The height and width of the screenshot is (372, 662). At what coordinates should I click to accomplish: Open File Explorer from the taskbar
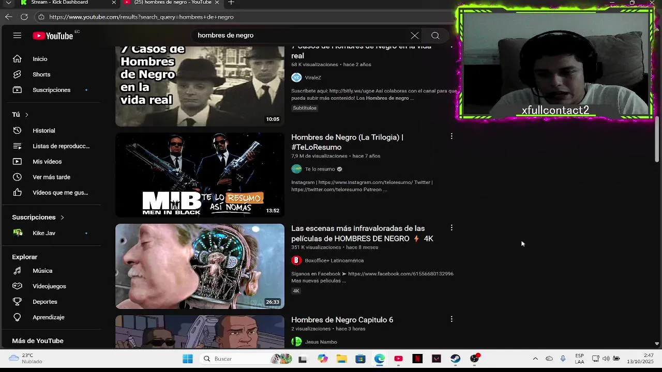341,359
